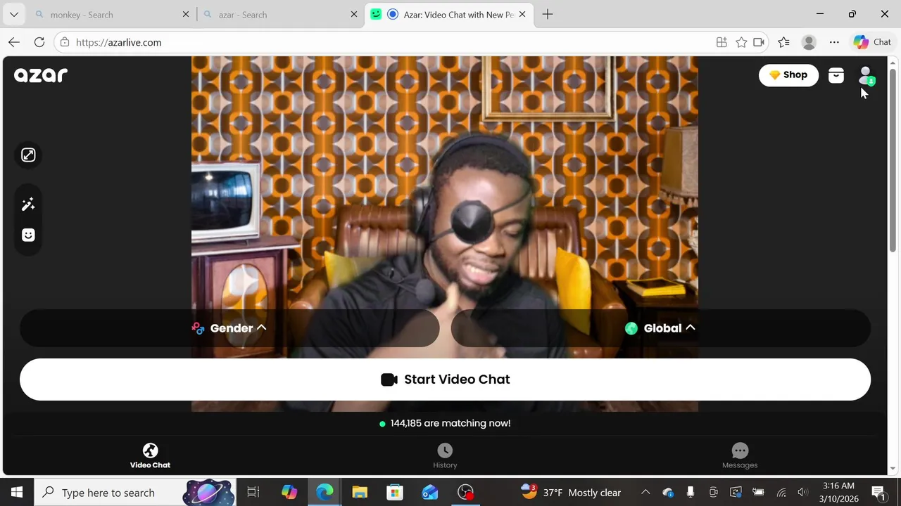Switch to the Video Chat tab
This screenshot has width=901, height=506.
pos(150,456)
